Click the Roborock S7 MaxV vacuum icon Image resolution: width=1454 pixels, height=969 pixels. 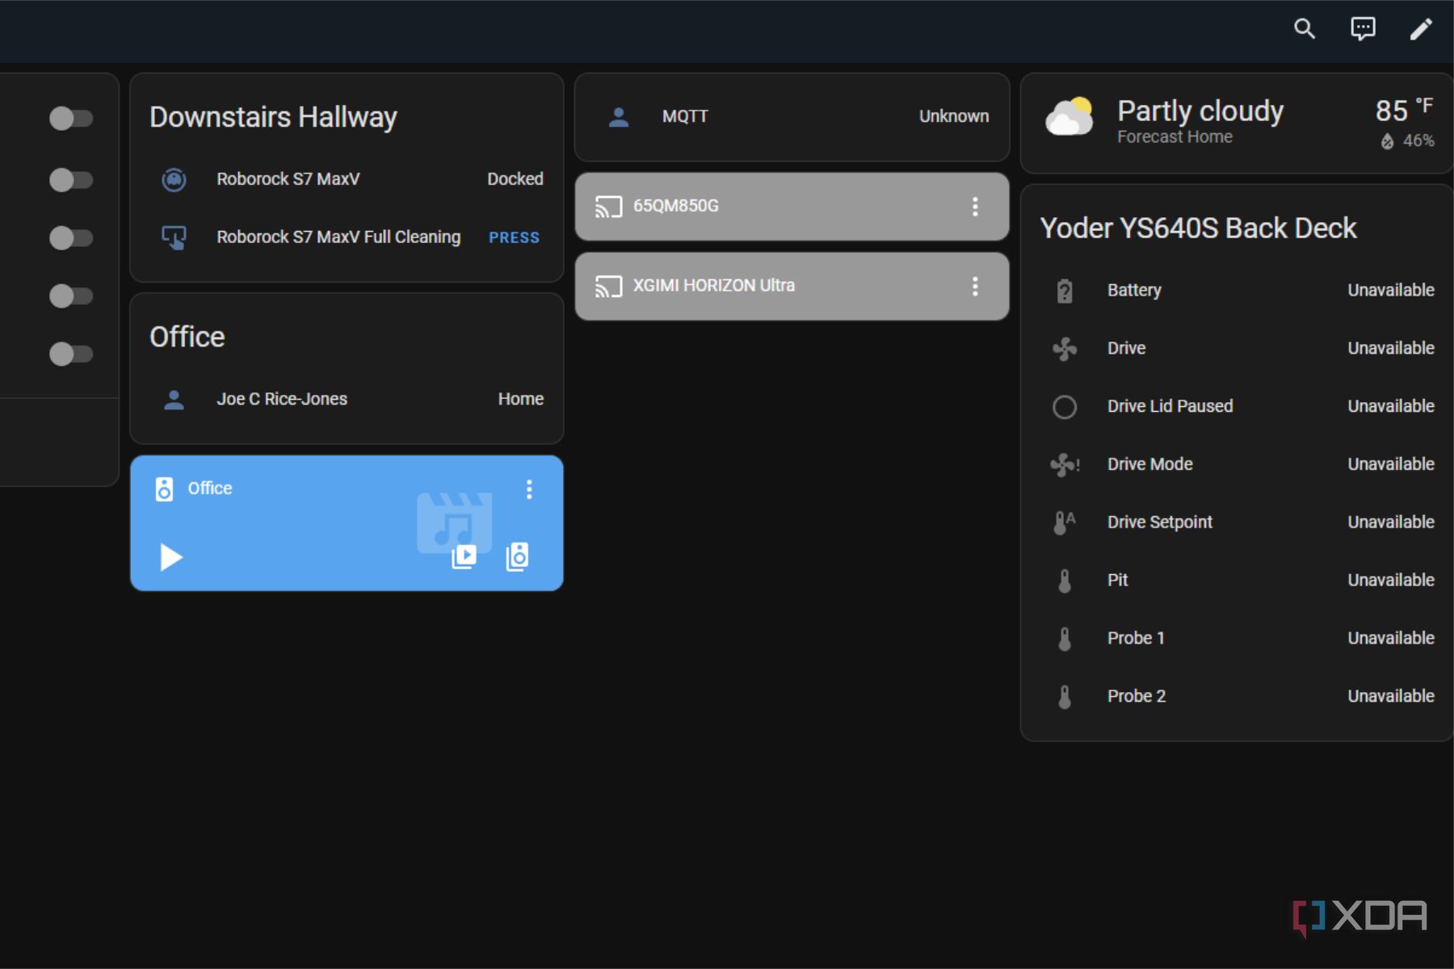pos(174,179)
